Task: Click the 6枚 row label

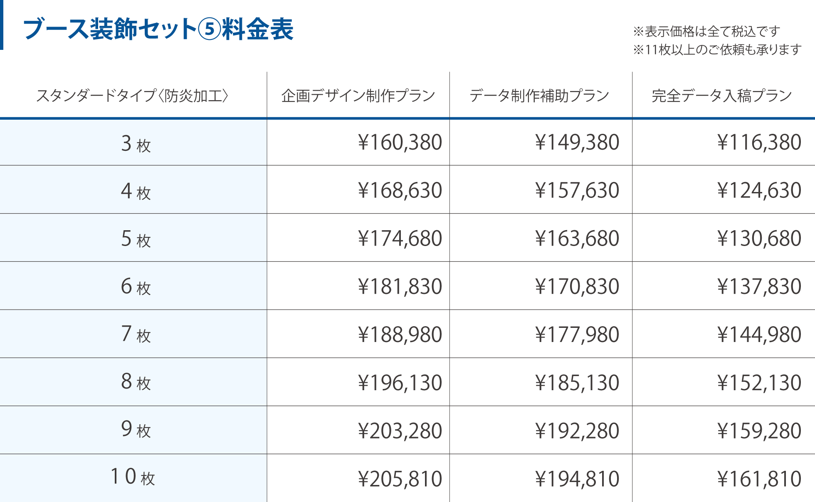Action: 136,287
